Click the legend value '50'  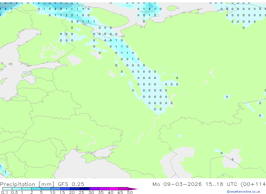point(130,192)
